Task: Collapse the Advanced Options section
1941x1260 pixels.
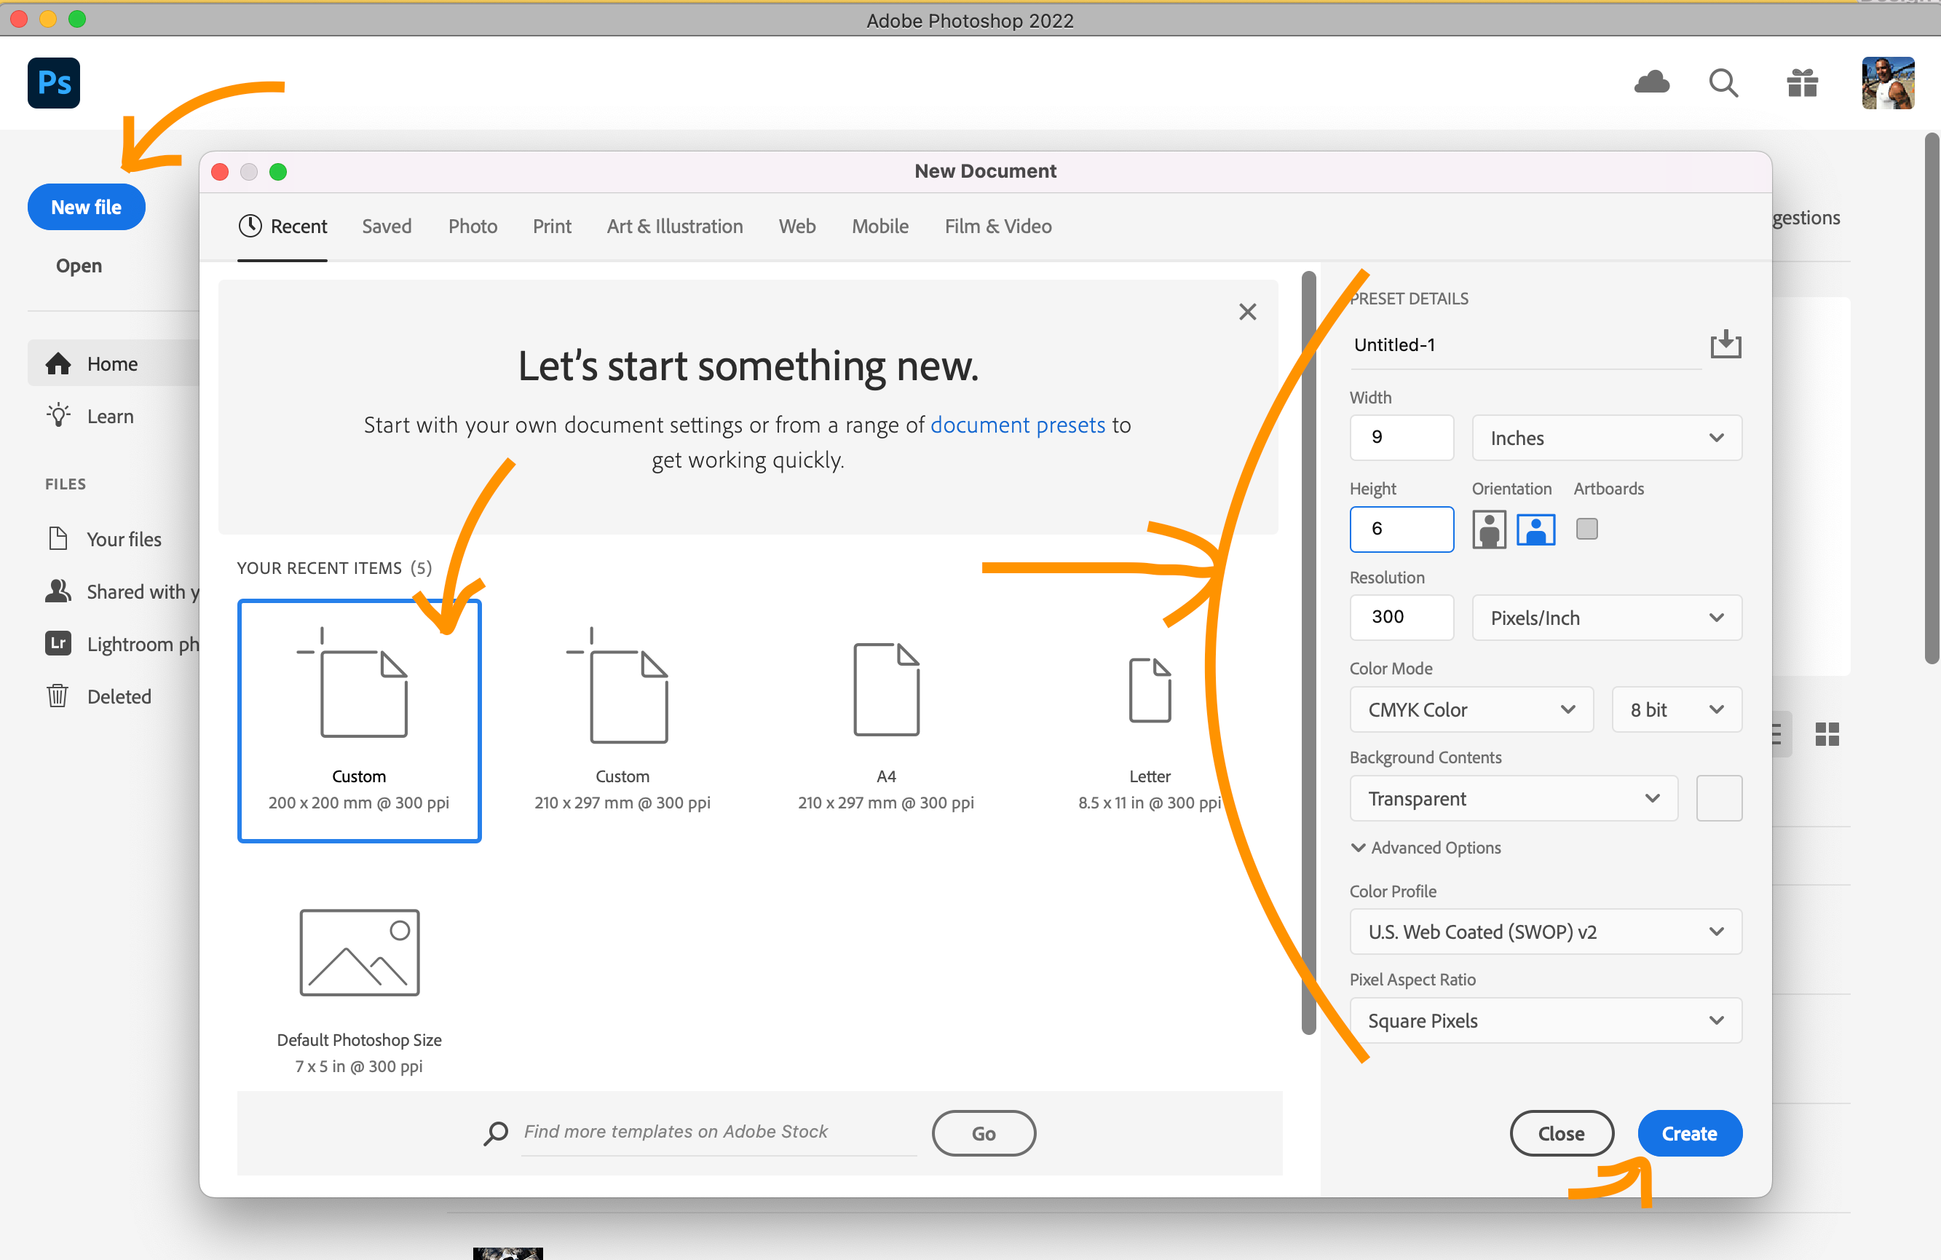Action: pos(1426,847)
